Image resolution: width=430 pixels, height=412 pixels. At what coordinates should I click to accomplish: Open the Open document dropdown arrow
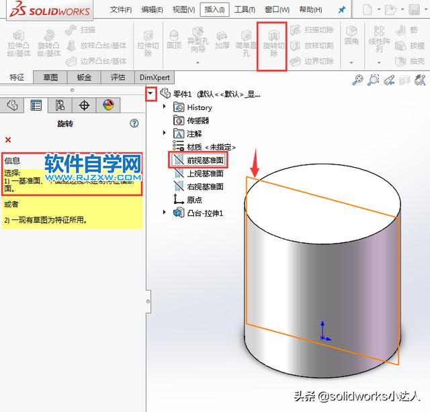[402, 9]
